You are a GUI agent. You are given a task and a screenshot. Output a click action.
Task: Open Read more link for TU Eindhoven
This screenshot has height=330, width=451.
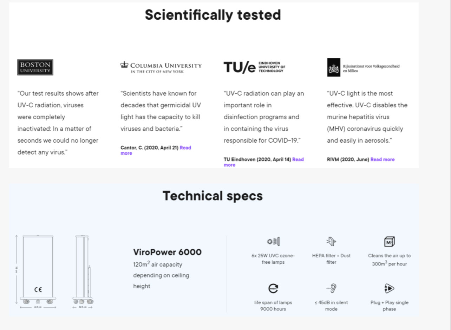pos(298,159)
